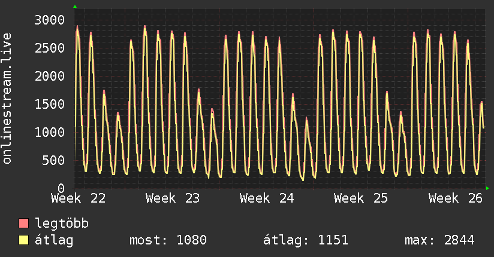
Task: Click the Week 22 axis label
Action: (x=78, y=198)
